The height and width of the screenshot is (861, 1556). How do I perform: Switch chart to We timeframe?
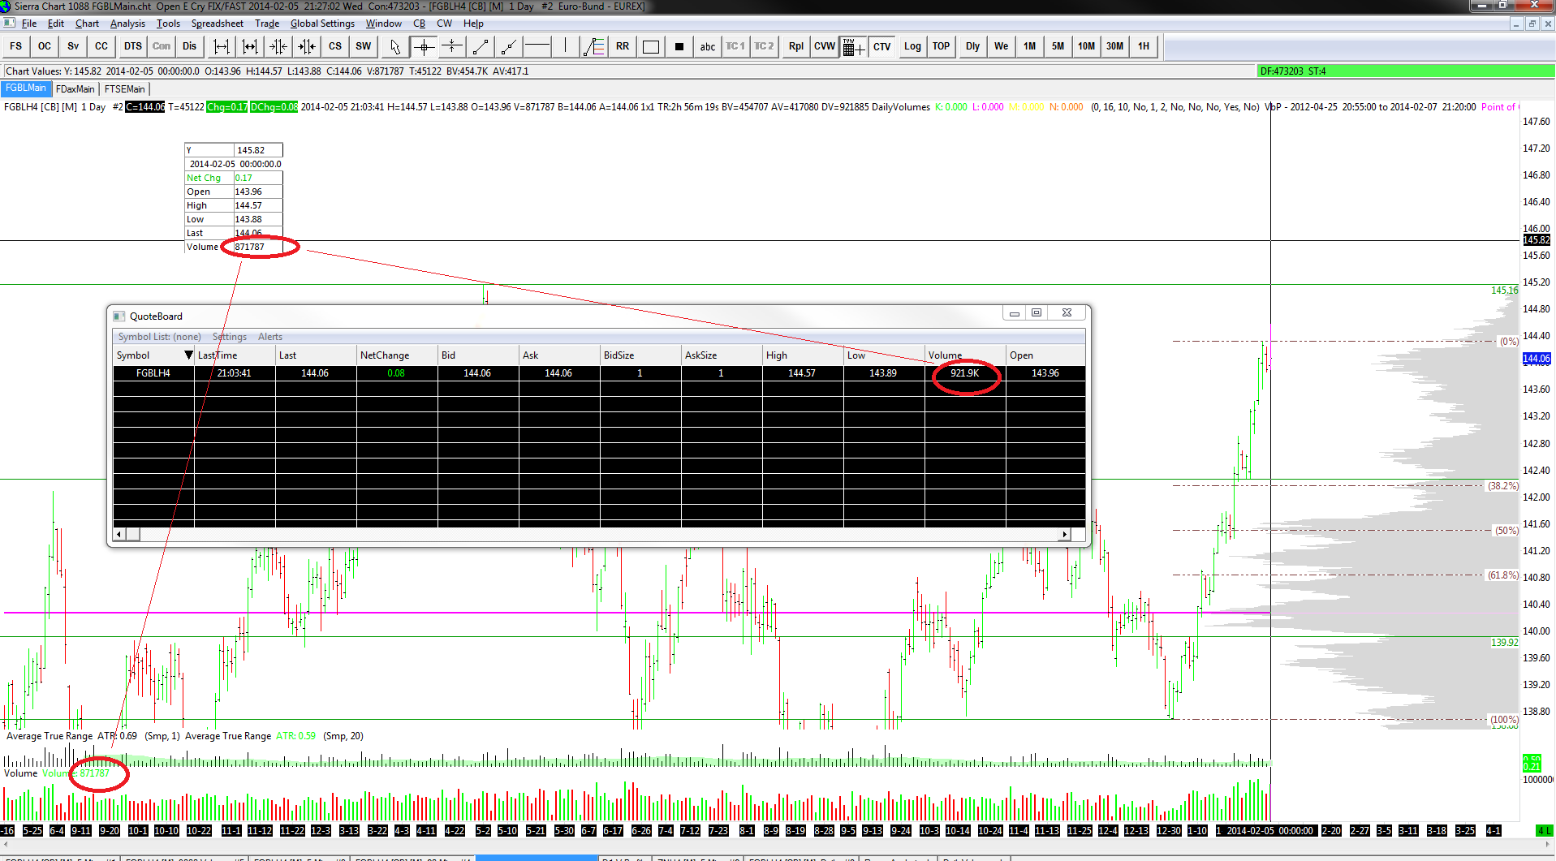(x=1002, y=46)
